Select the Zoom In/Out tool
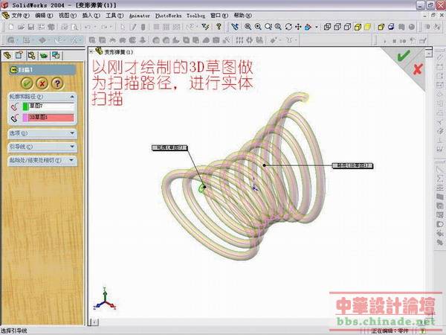 click(x=268, y=27)
